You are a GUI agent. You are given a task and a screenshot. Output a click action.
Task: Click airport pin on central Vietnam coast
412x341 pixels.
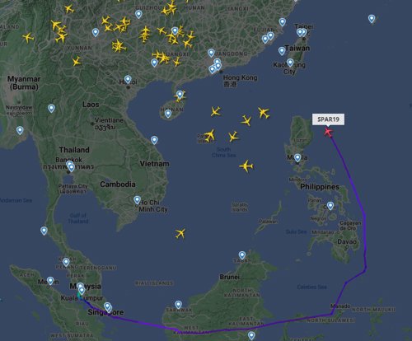154,140
